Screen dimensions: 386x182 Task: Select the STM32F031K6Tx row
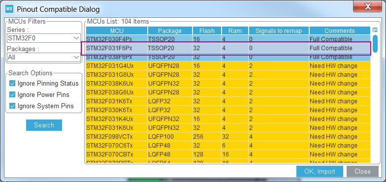(x=228, y=101)
